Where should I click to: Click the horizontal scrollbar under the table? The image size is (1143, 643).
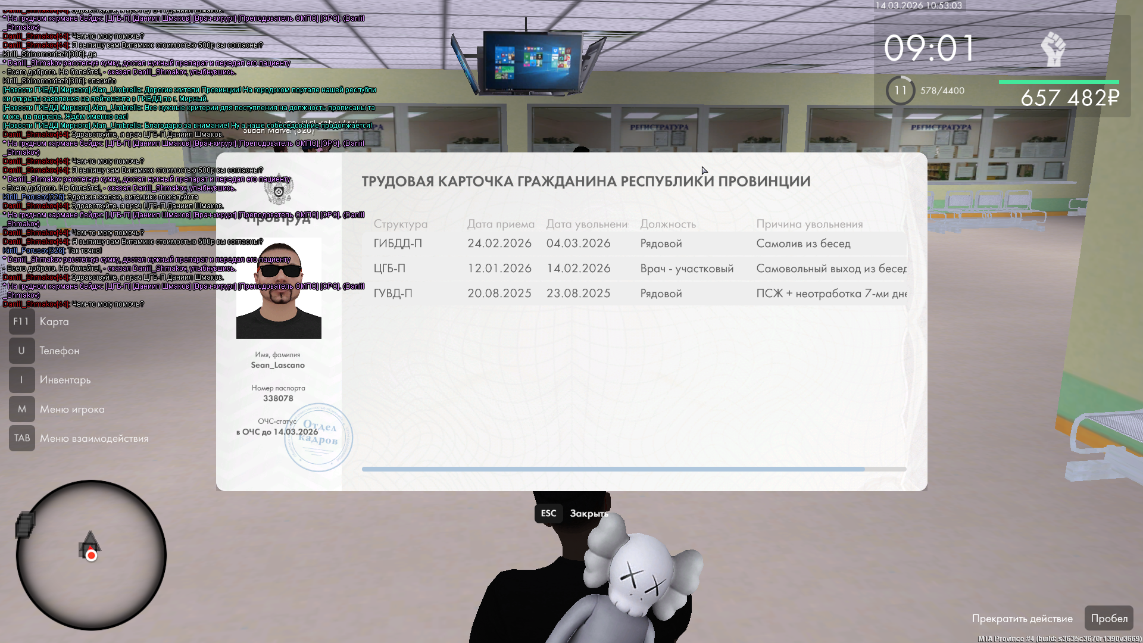pyautogui.click(x=613, y=469)
